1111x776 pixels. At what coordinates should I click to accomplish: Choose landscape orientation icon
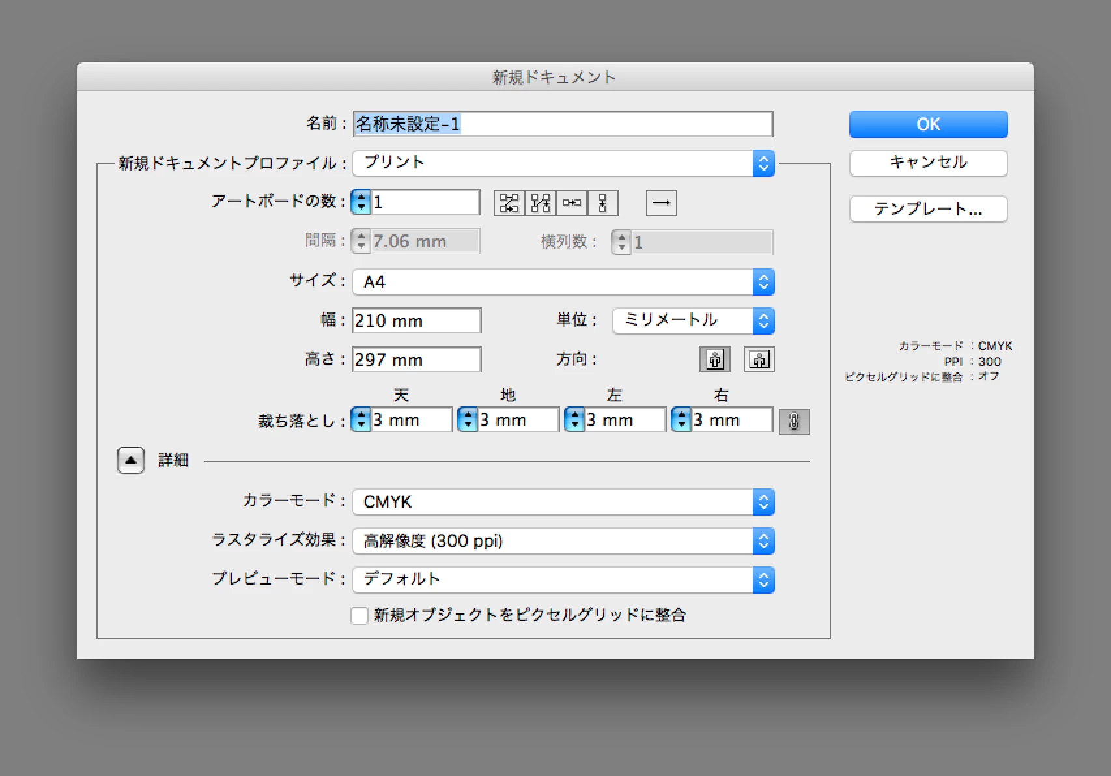coord(759,359)
